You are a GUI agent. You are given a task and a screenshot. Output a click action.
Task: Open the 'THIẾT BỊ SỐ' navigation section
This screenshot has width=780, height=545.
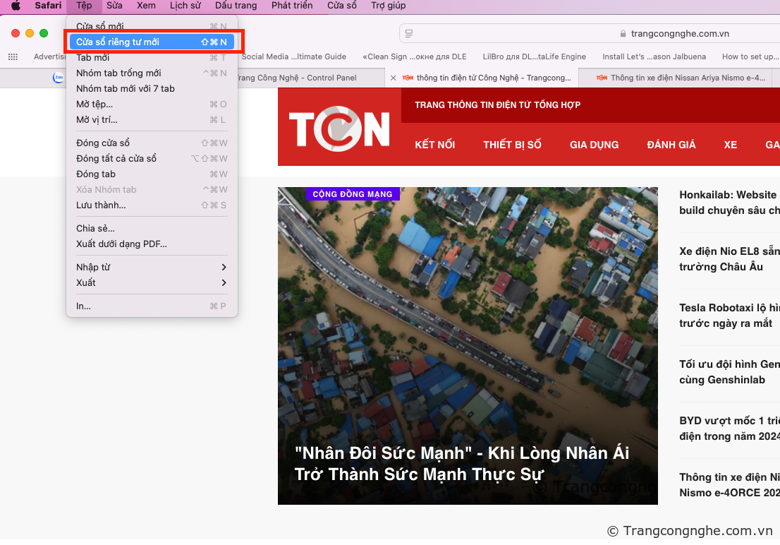coord(512,145)
